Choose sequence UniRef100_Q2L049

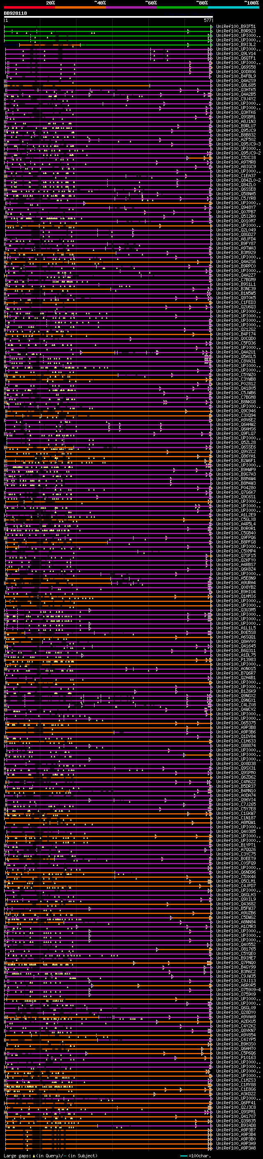click(235, 230)
